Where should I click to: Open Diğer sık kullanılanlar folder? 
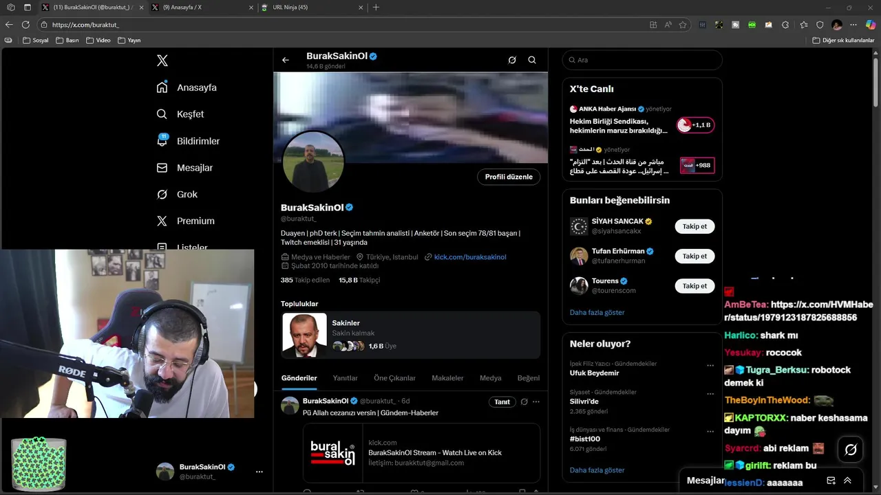click(x=843, y=41)
